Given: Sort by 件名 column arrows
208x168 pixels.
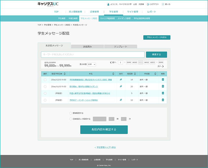Looking at the screenshot, I should point(113,74).
